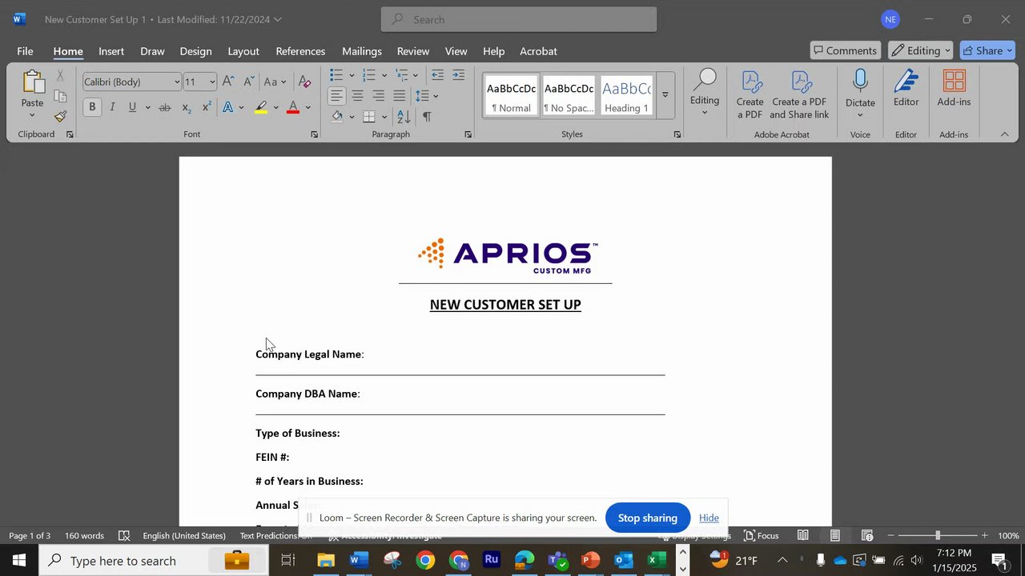Center the text alignment
This screenshot has height=576, width=1025.
357,96
